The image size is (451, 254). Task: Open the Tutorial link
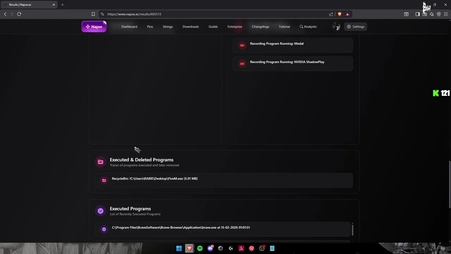click(284, 26)
